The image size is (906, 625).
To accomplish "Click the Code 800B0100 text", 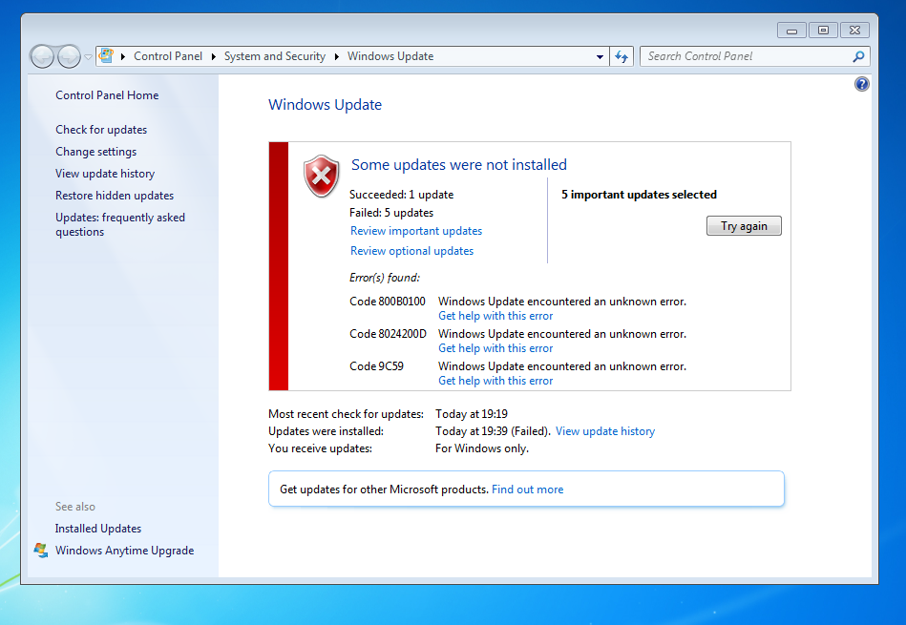I will point(388,302).
